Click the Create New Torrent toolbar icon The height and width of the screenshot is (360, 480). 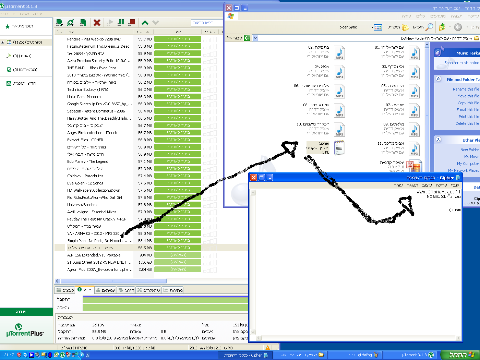[83, 23]
